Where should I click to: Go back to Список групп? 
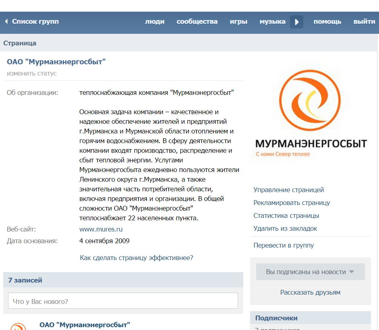[x=35, y=22]
